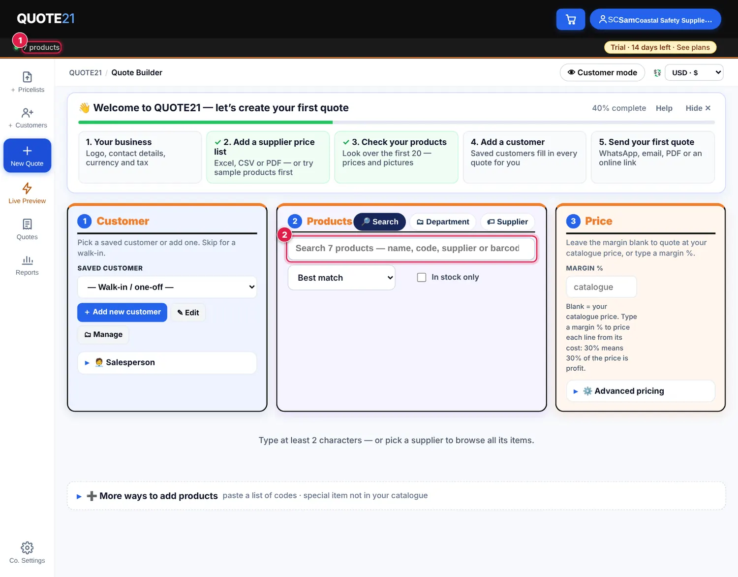Enable the In stock only checkbox
This screenshot has width=738, height=577.
(x=422, y=277)
